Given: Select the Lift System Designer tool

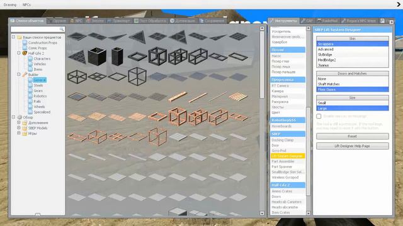Looking at the screenshot, I should pyautogui.click(x=288, y=156).
